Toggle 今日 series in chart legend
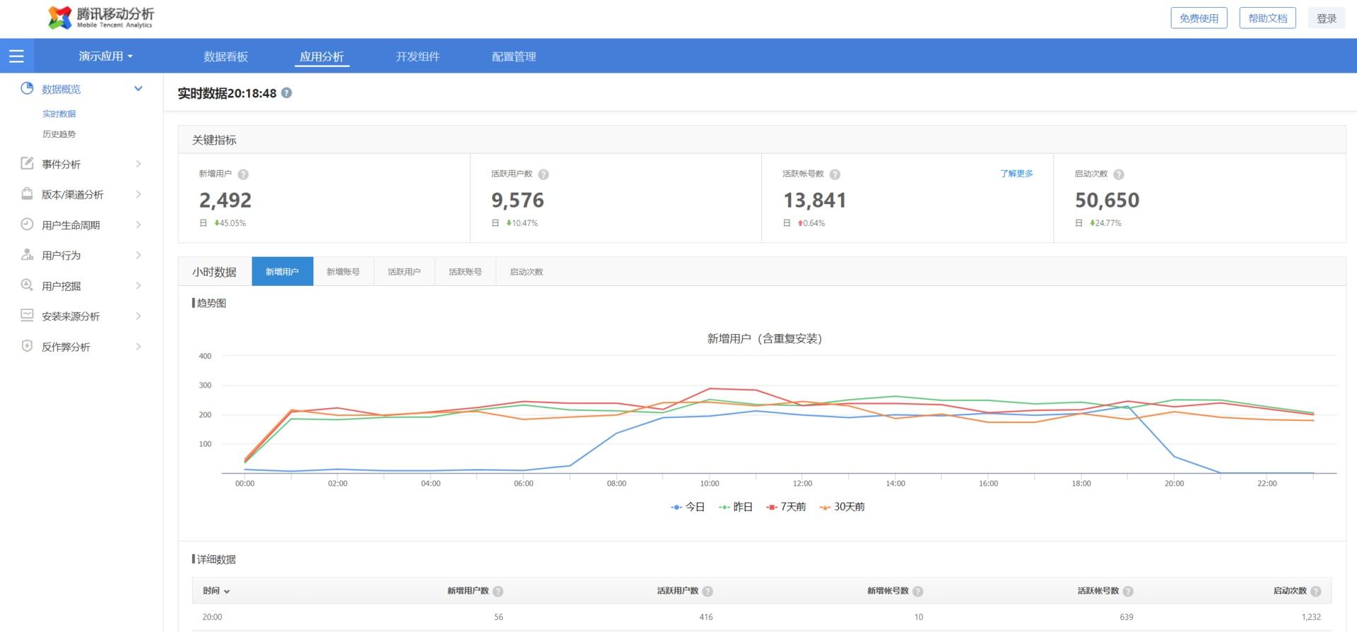1357x632 pixels. tap(688, 507)
